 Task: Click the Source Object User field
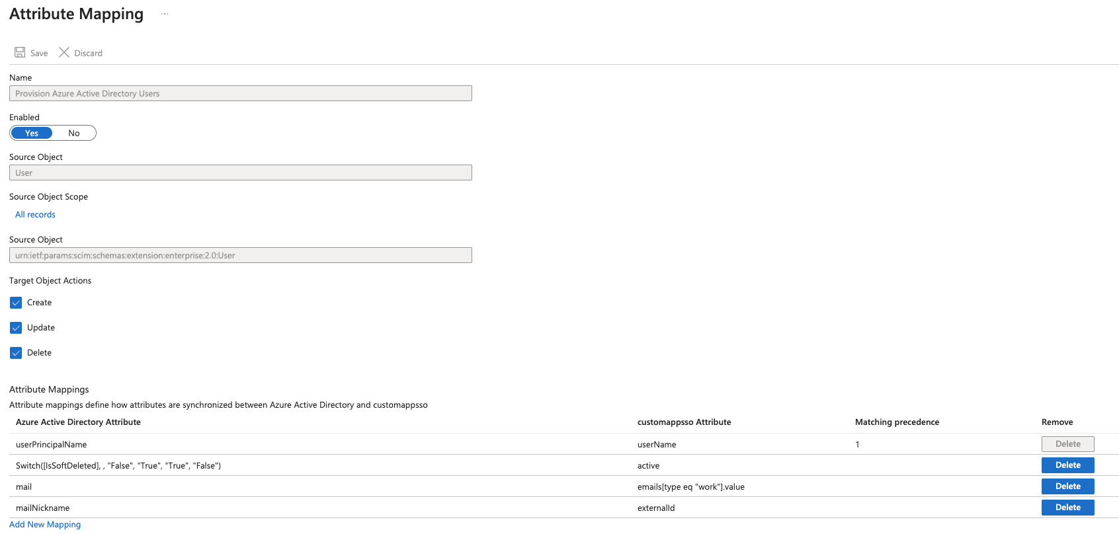pos(241,173)
